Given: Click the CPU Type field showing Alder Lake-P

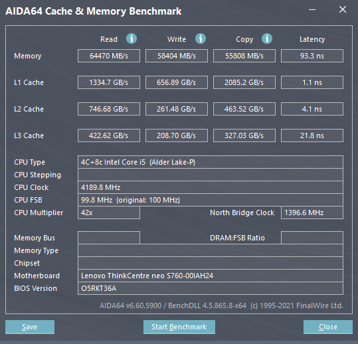Looking at the screenshot, I should point(211,162).
